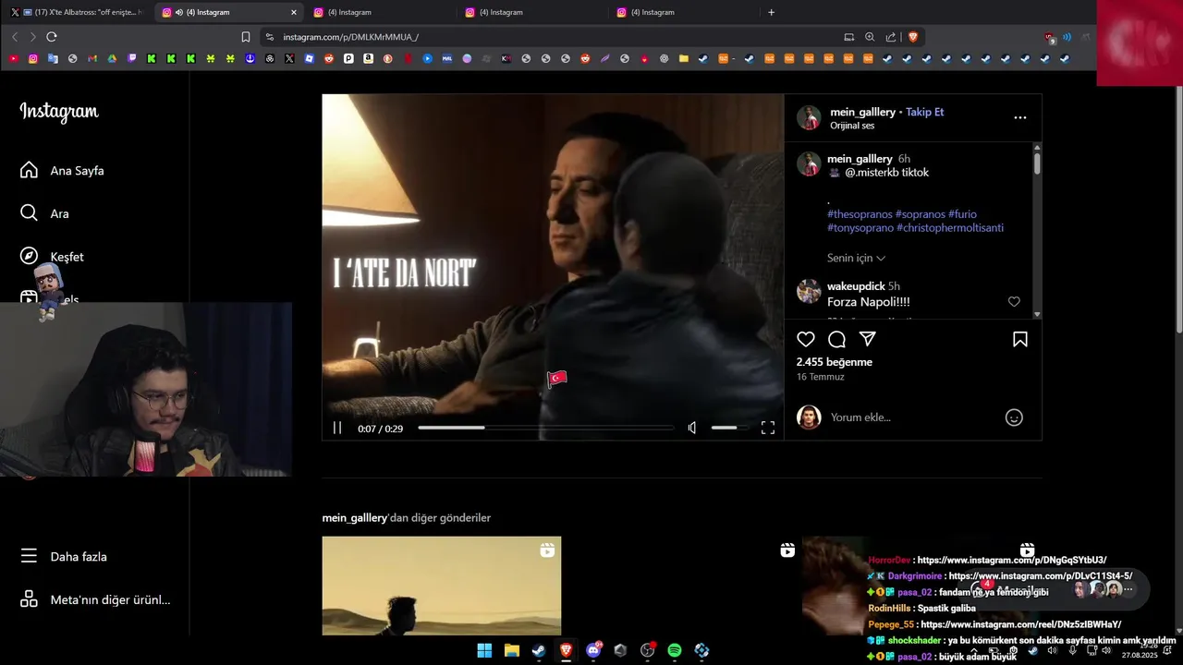Click the share page icon in address bar
1183x665 pixels.
891,37
